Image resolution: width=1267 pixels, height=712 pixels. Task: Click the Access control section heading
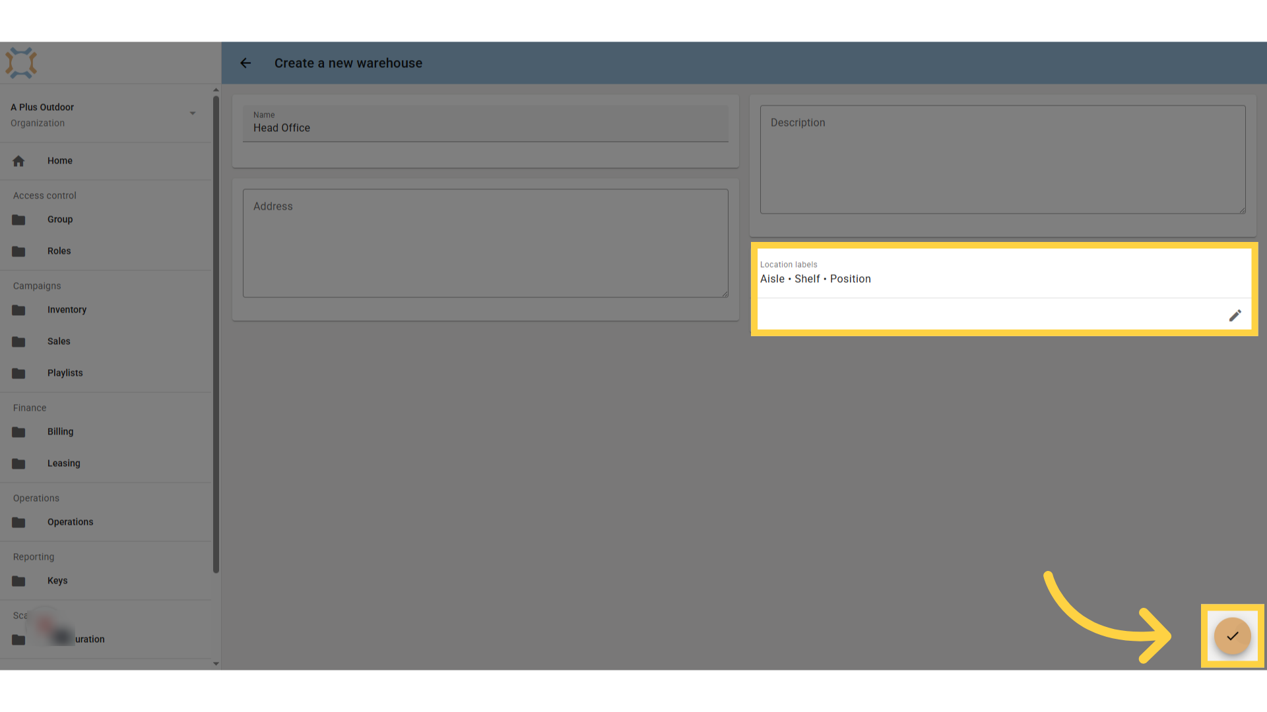pos(45,196)
